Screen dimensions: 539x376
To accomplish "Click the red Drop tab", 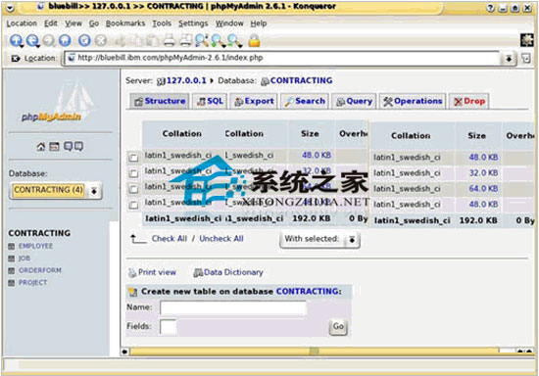I will click(x=469, y=101).
